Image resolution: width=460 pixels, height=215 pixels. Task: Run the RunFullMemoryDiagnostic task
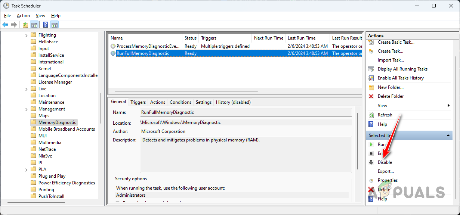click(x=382, y=144)
